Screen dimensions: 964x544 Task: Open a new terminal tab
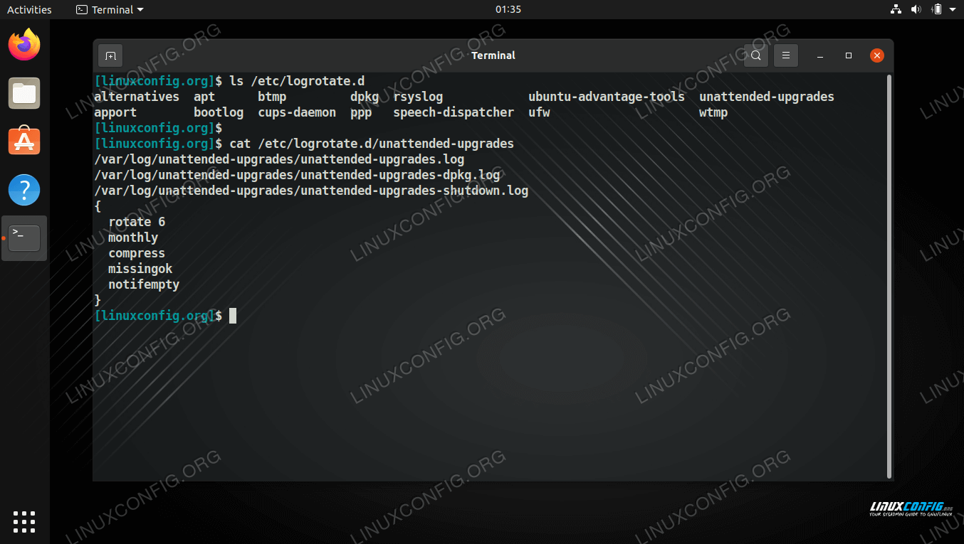tap(110, 55)
